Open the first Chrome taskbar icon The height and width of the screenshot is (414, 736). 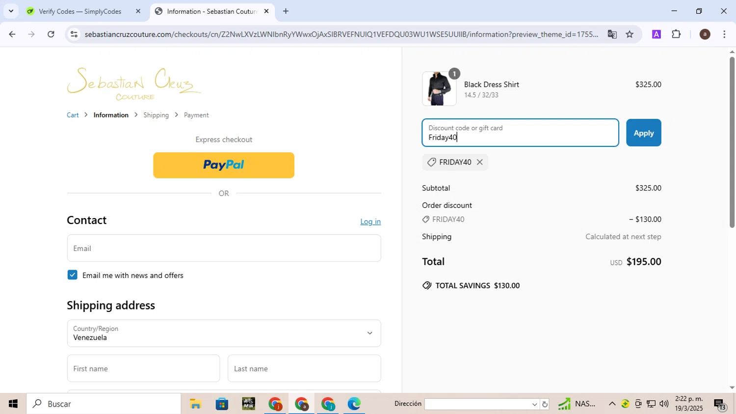[x=275, y=404]
